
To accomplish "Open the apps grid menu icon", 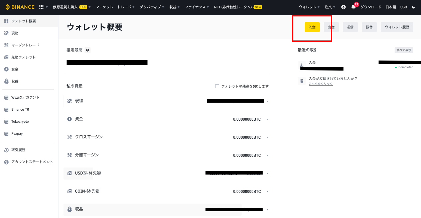I will tap(41, 7).
